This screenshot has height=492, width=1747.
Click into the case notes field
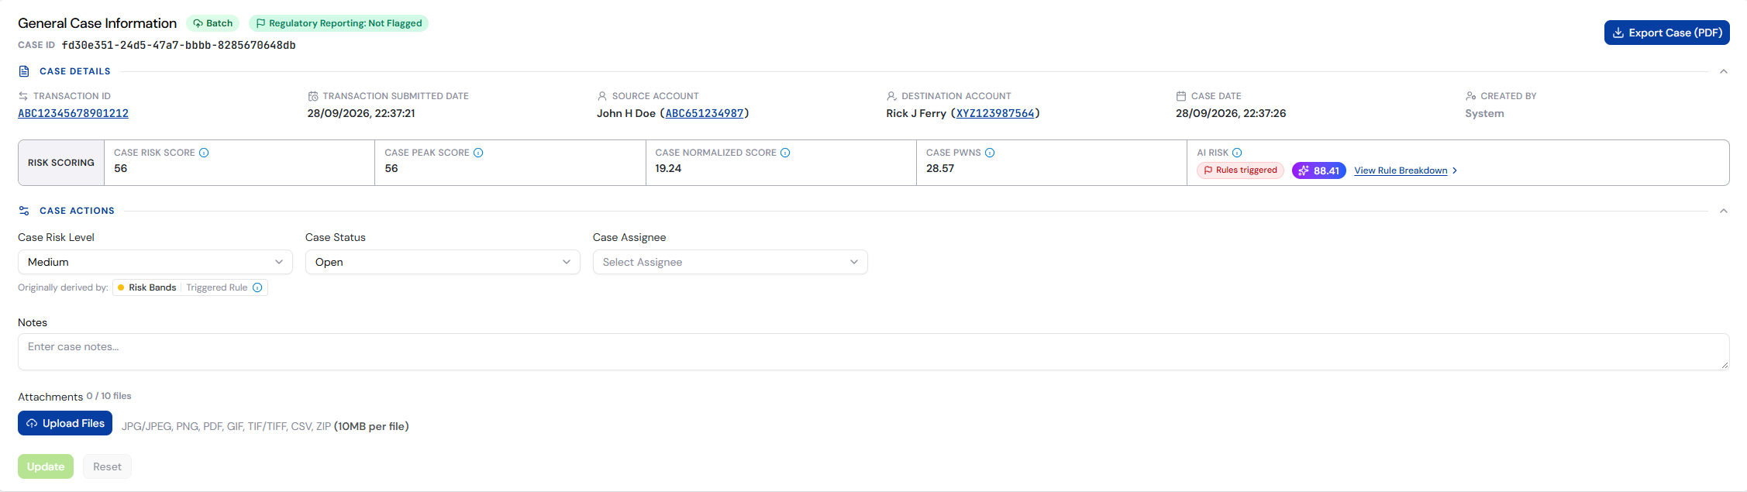(873, 352)
